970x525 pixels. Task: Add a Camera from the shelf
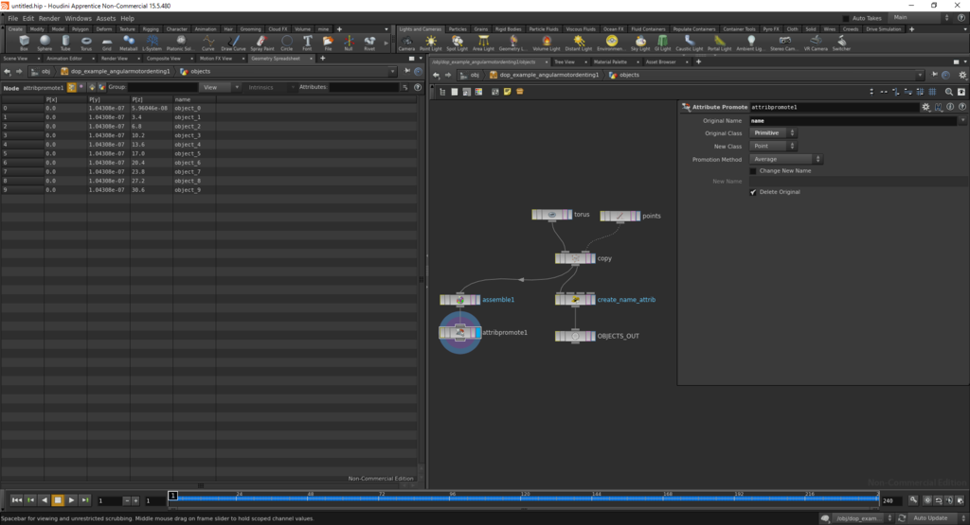point(406,43)
